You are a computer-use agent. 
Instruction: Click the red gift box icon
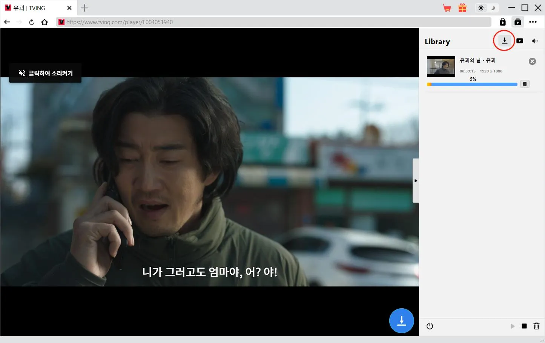pos(462,8)
